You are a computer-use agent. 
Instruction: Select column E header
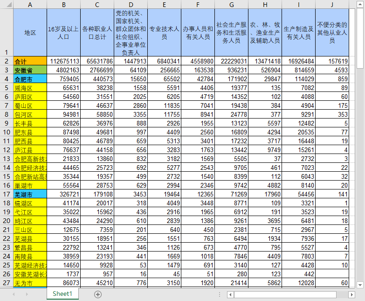point(165,4)
